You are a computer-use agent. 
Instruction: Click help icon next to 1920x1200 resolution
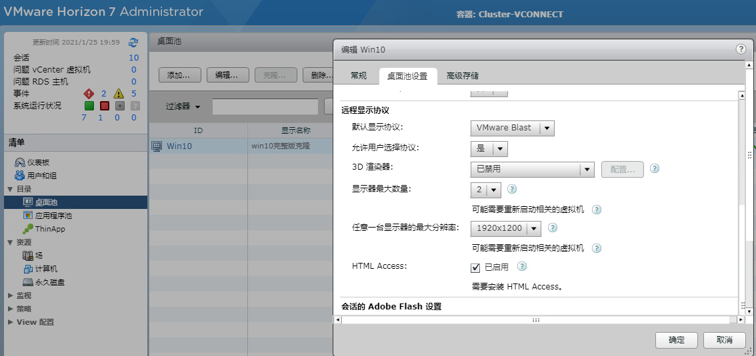point(553,228)
